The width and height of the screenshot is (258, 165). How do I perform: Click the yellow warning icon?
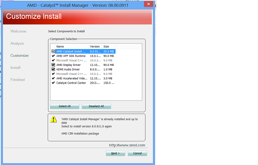tap(54, 119)
